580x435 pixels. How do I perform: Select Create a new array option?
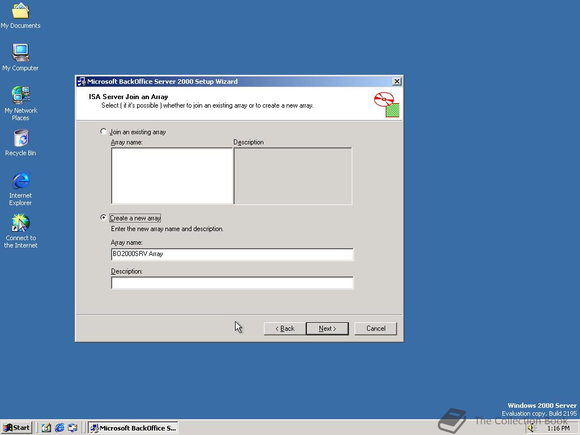point(131,218)
